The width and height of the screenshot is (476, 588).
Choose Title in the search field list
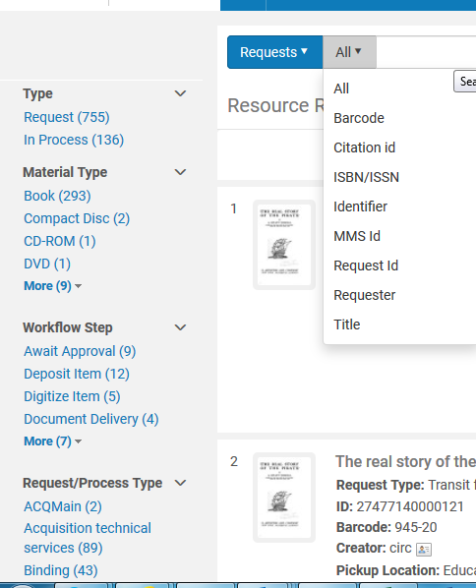click(x=347, y=324)
